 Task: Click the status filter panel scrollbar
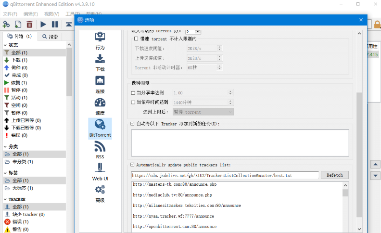click(x=69, y=72)
